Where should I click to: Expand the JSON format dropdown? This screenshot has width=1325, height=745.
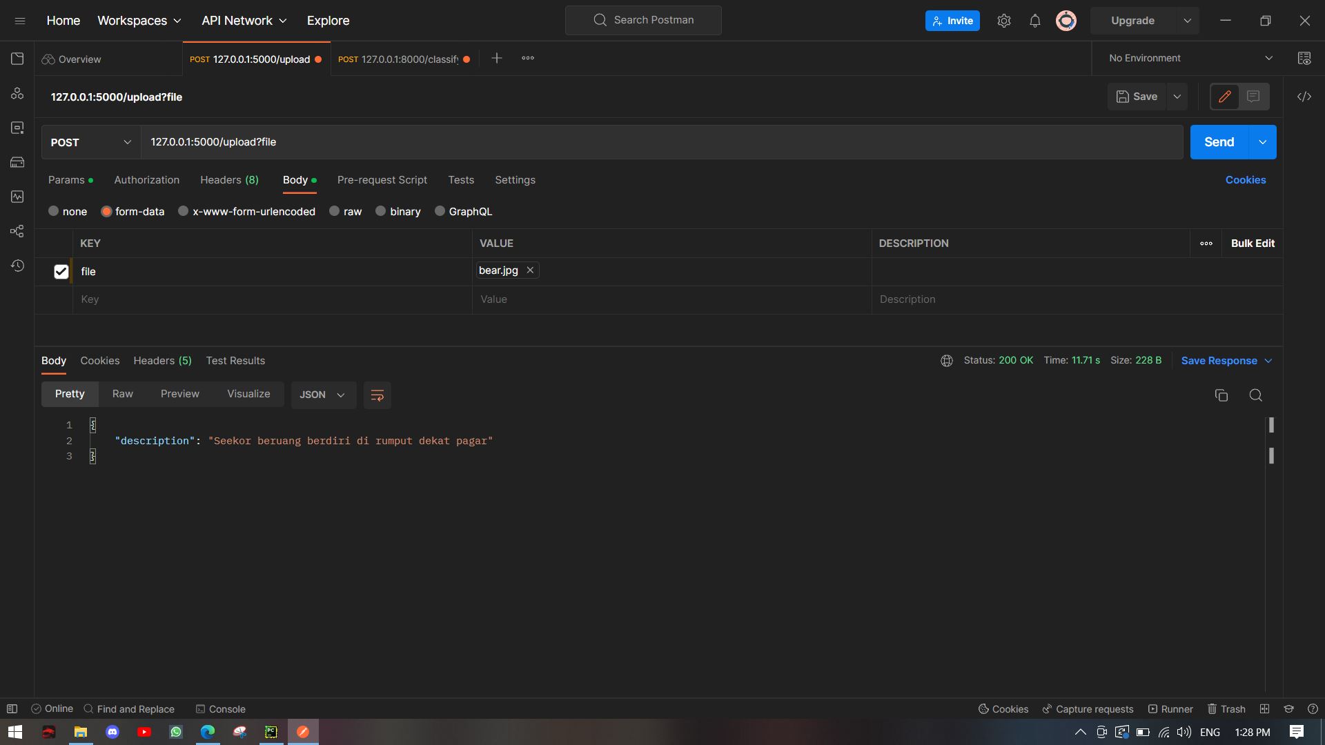click(x=323, y=395)
